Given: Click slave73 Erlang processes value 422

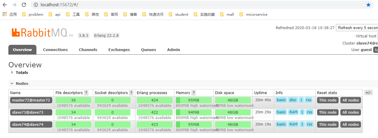Looking at the screenshot, I should (155, 112).
